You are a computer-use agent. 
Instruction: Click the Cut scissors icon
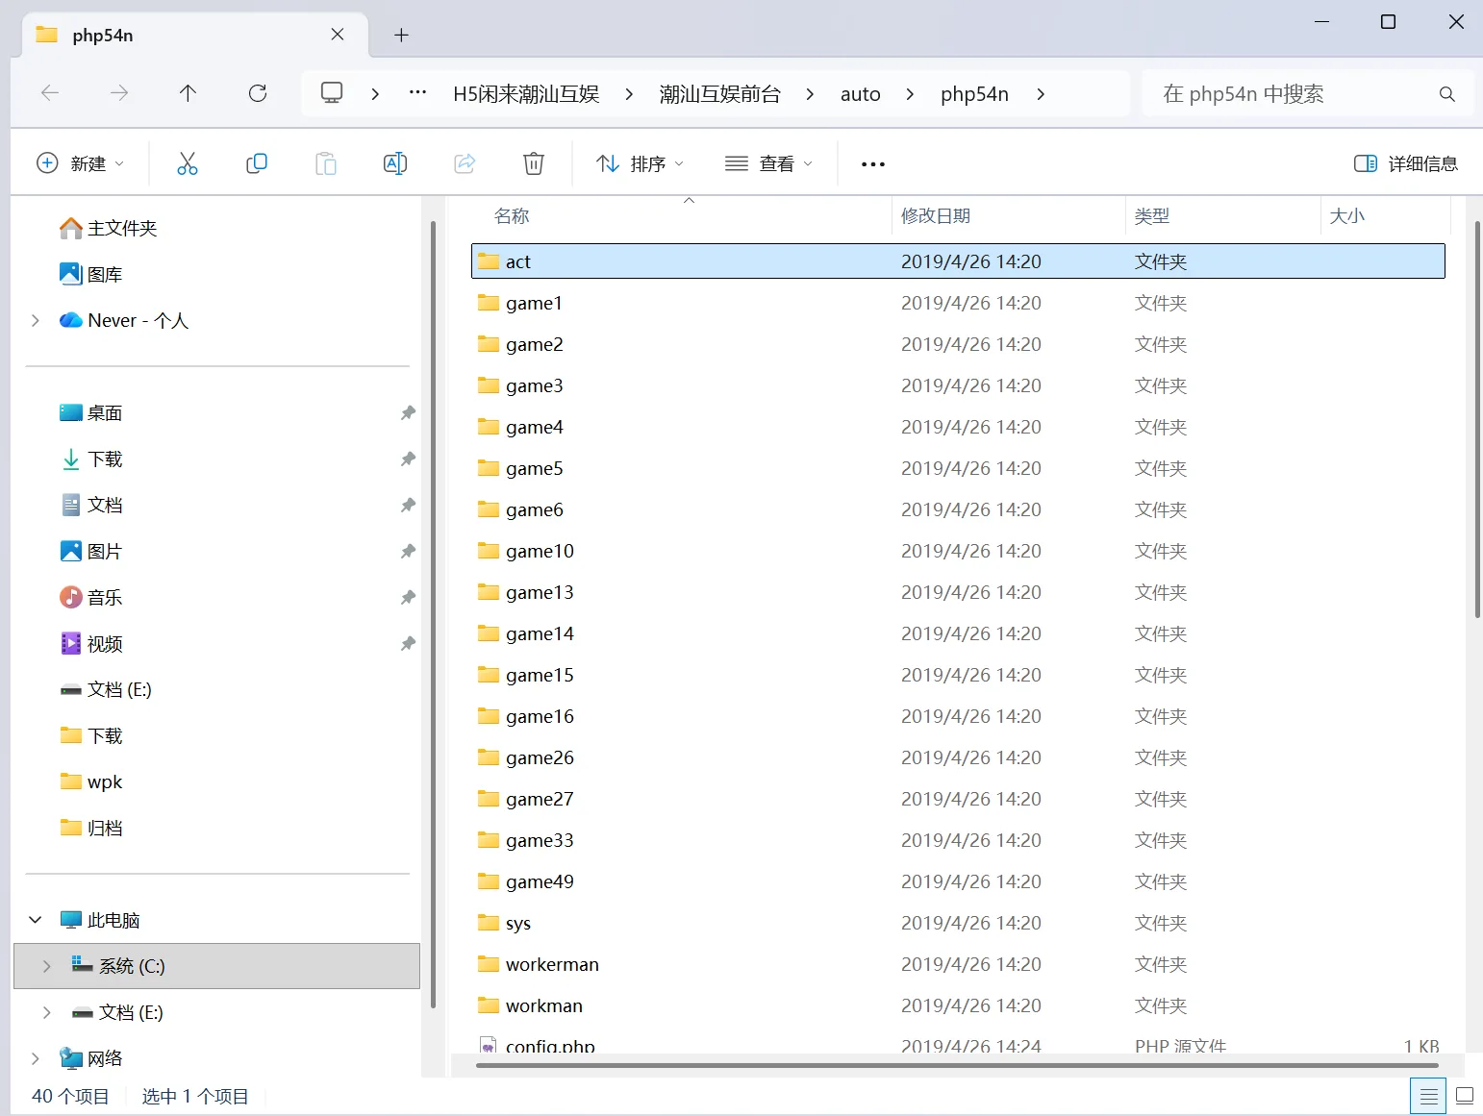point(188,164)
